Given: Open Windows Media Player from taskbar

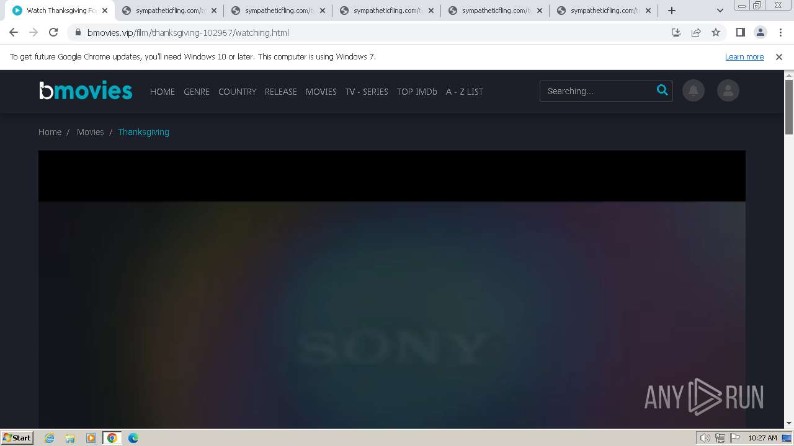Looking at the screenshot, I should click(91, 438).
